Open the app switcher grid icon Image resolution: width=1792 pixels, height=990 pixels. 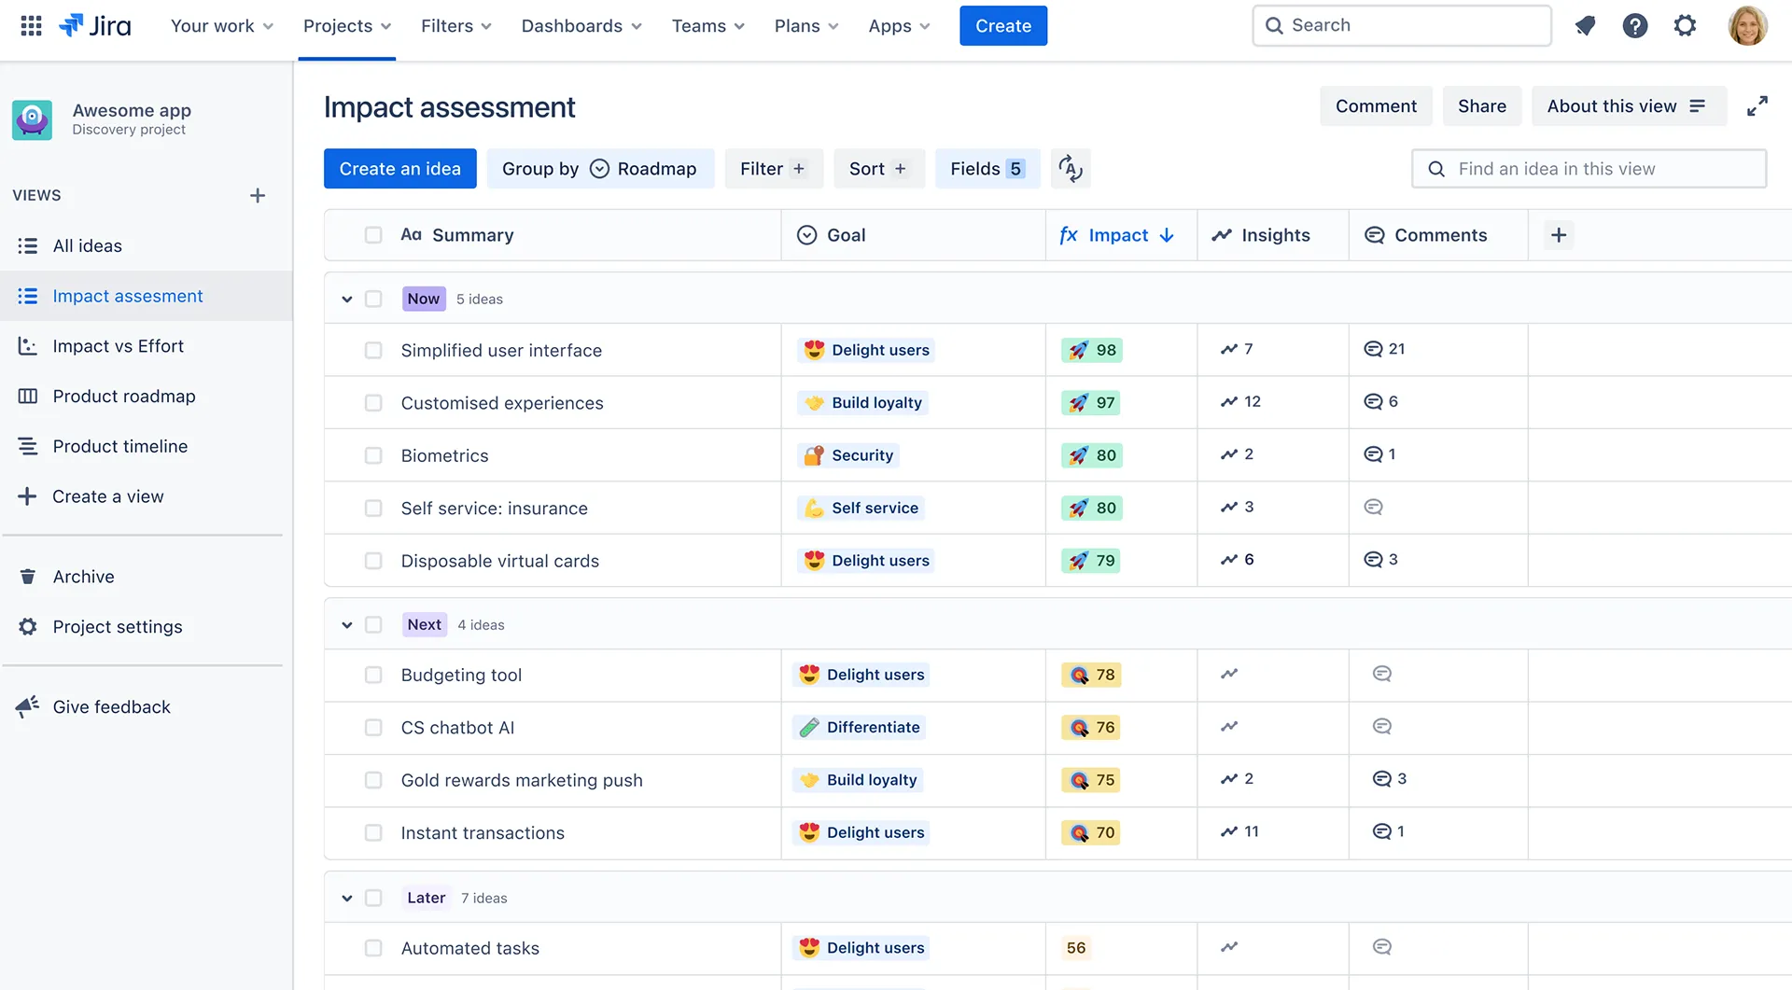(31, 25)
